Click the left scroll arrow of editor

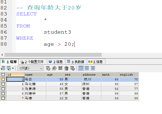tap(2, 55)
